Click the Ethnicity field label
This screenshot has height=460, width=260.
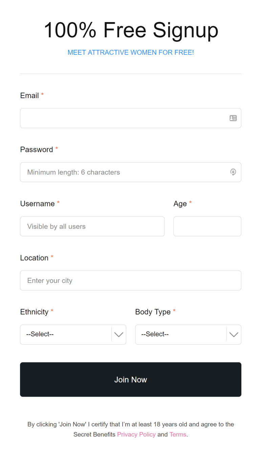pos(34,312)
